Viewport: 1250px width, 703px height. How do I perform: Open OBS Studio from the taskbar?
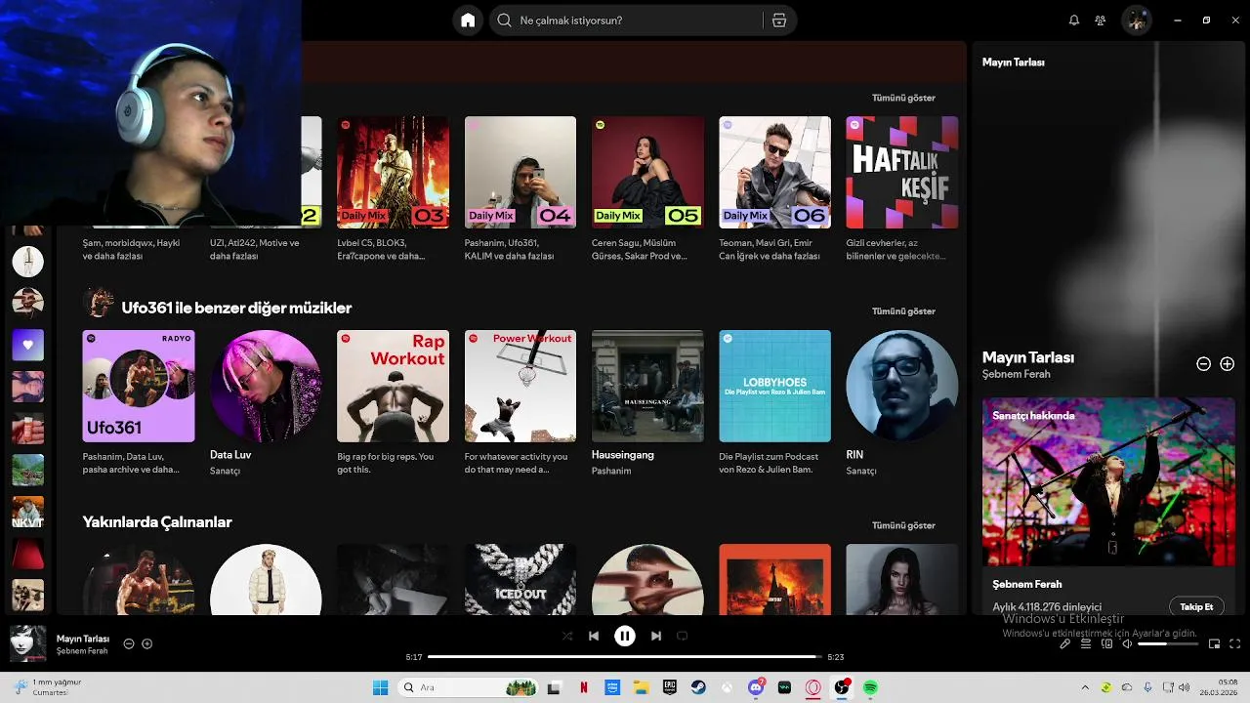point(841,687)
